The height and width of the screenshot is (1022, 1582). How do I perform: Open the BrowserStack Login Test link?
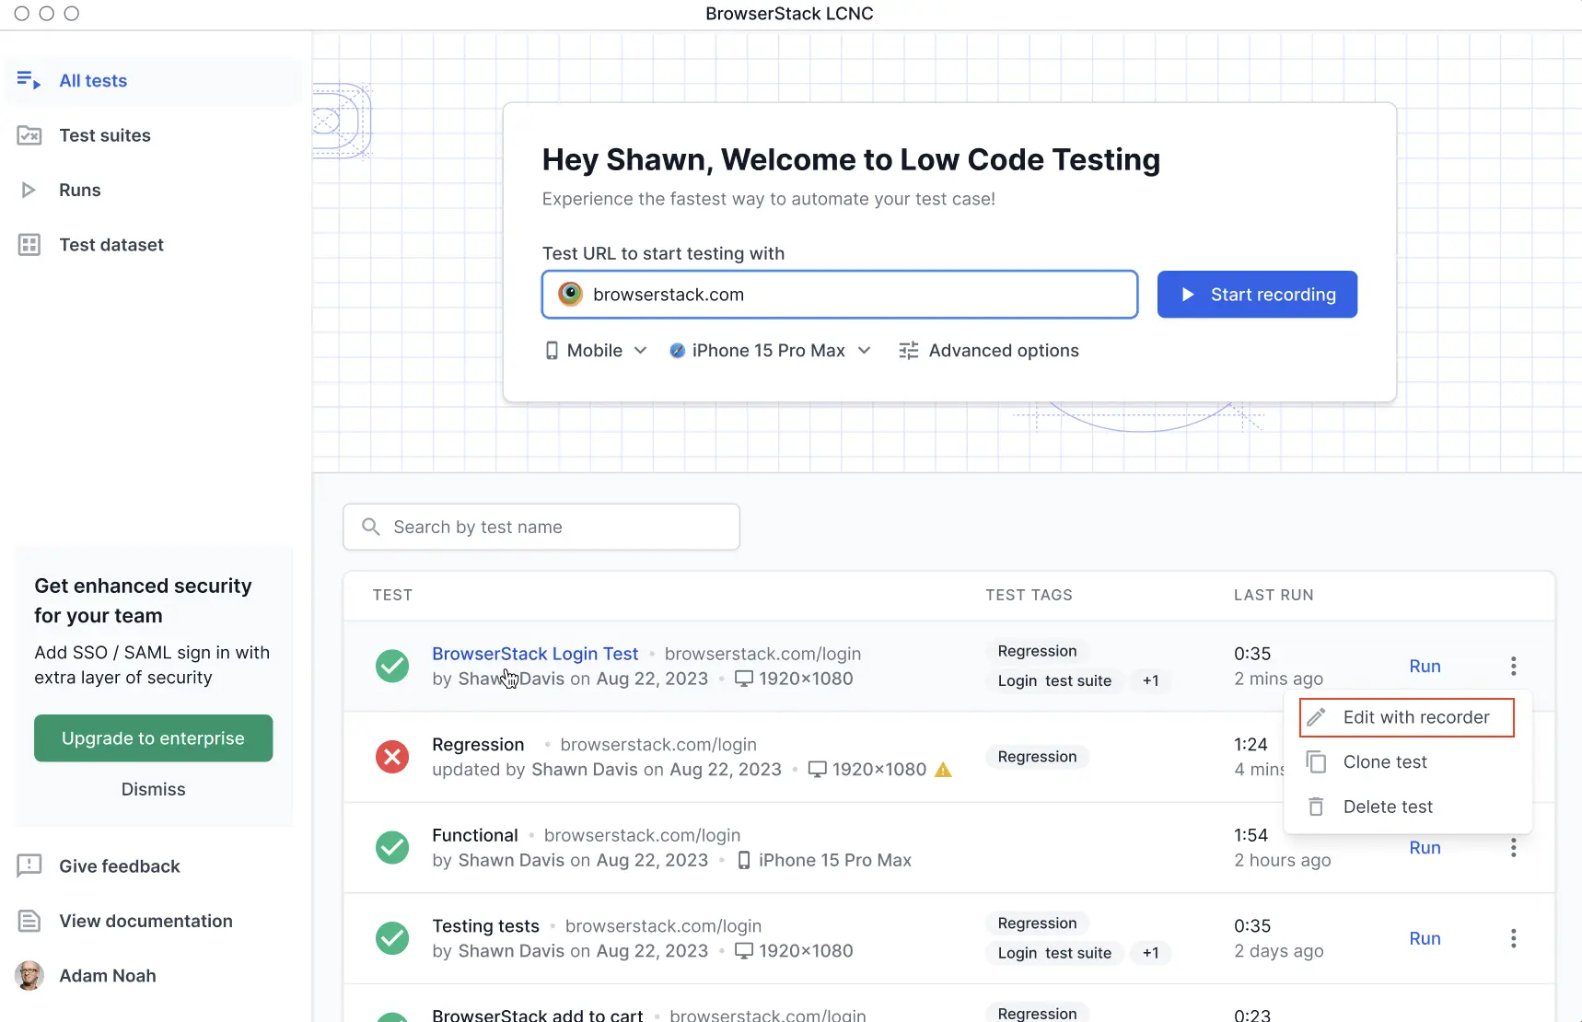pos(535,654)
